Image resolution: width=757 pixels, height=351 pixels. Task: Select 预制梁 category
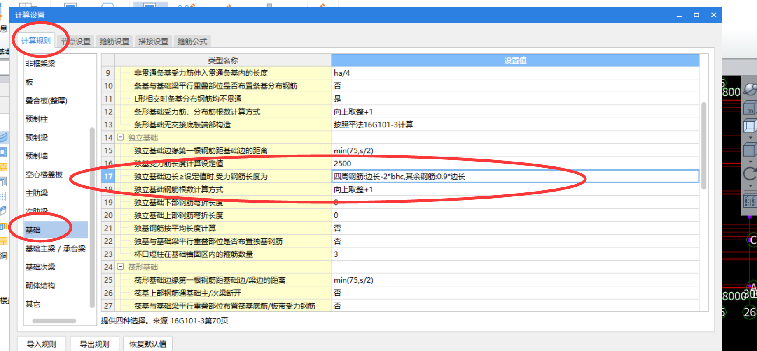point(37,138)
